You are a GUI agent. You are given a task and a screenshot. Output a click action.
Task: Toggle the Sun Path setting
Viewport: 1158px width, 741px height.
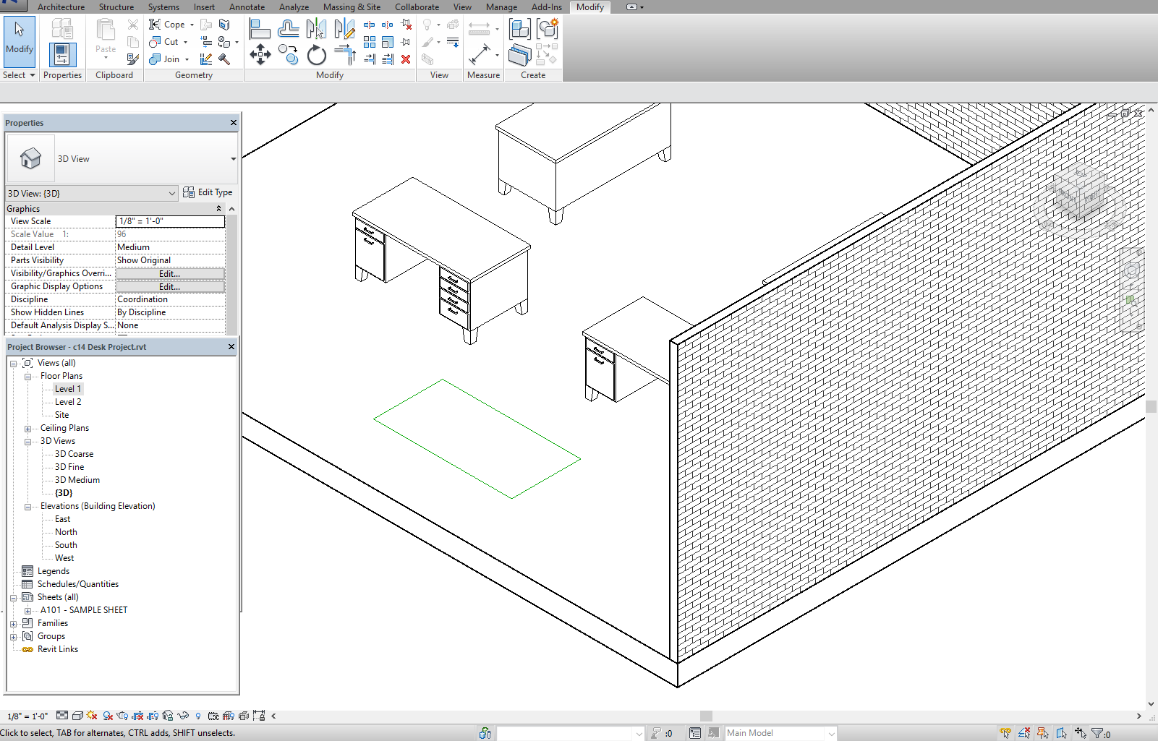click(x=90, y=716)
